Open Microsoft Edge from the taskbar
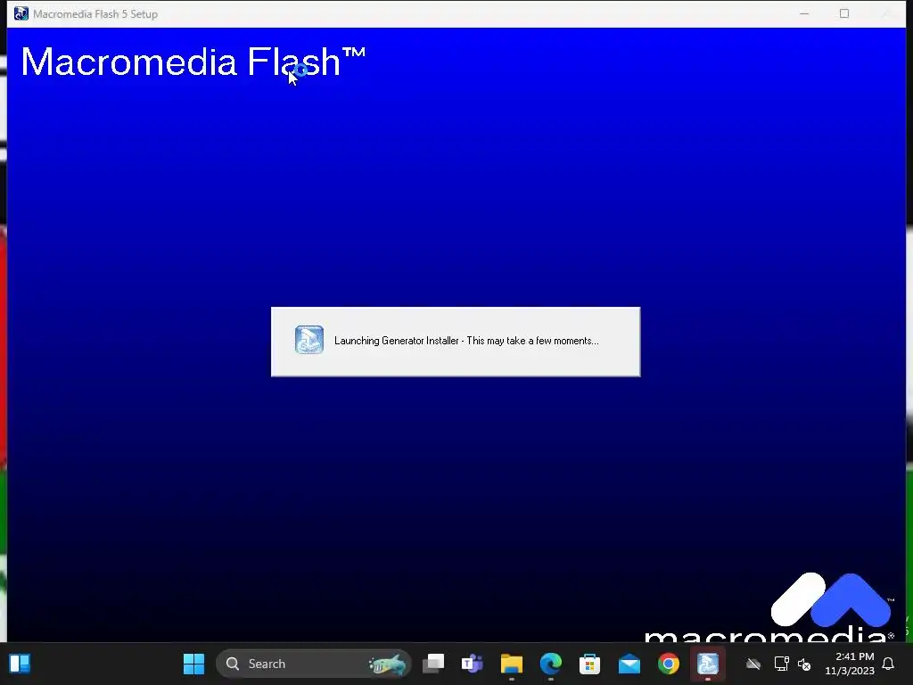The image size is (913, 685). [551, 664]
